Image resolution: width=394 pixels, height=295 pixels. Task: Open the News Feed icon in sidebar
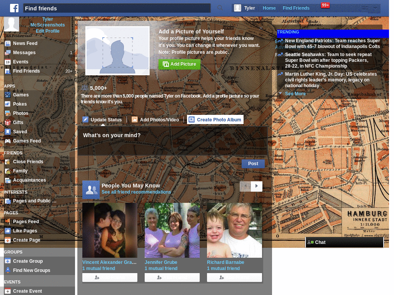[x=8, y=43]
